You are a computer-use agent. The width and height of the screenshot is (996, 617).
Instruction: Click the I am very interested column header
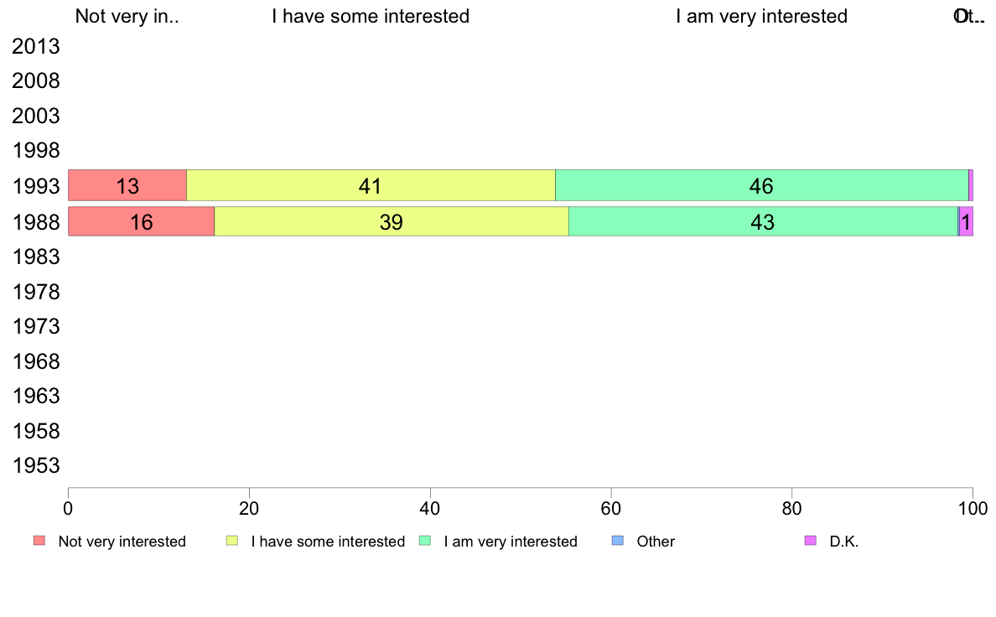(761, 17)
